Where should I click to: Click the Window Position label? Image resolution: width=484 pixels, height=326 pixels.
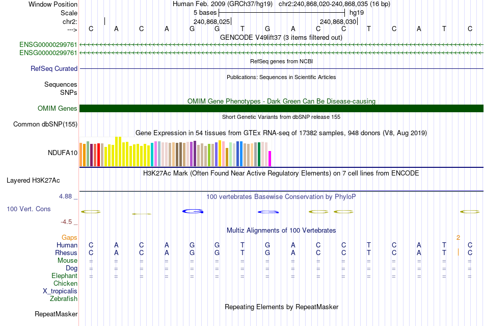[53, 4]
